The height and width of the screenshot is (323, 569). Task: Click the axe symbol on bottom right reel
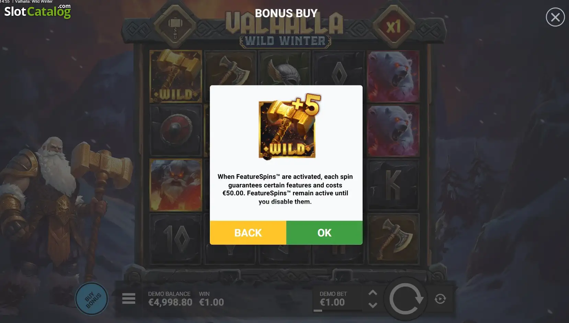pyautogui.click(x=393, y=239)
